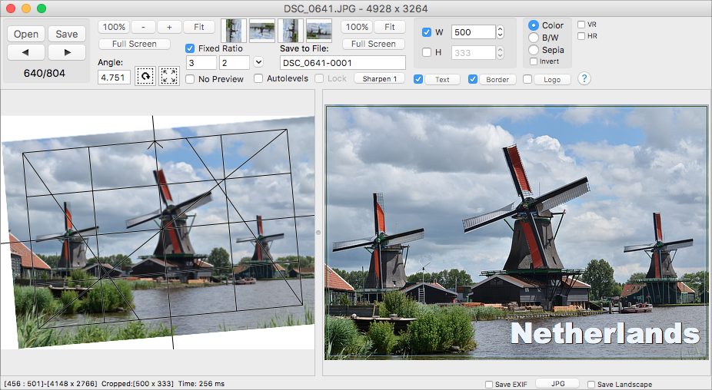Set source view to 100%
Viewport: 712px width, 390px height.
pyautogui.click(x=114, y=27)
